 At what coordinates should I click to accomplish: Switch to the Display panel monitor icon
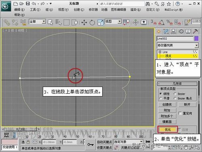[x=188, y=32]
